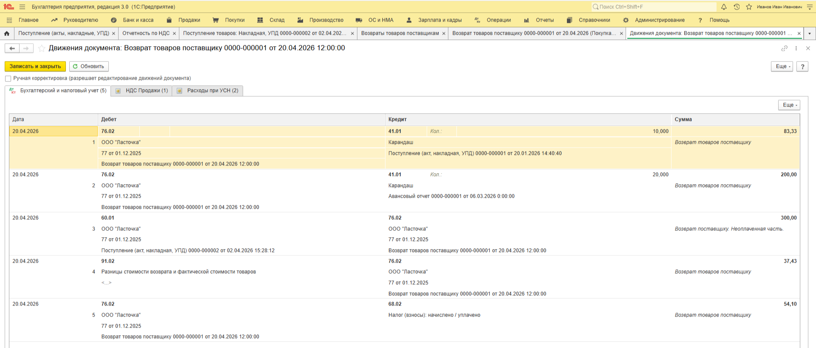The width and height of the screenshot is (816, 348).
Task: Add document to favorites star
Action: 42,48
